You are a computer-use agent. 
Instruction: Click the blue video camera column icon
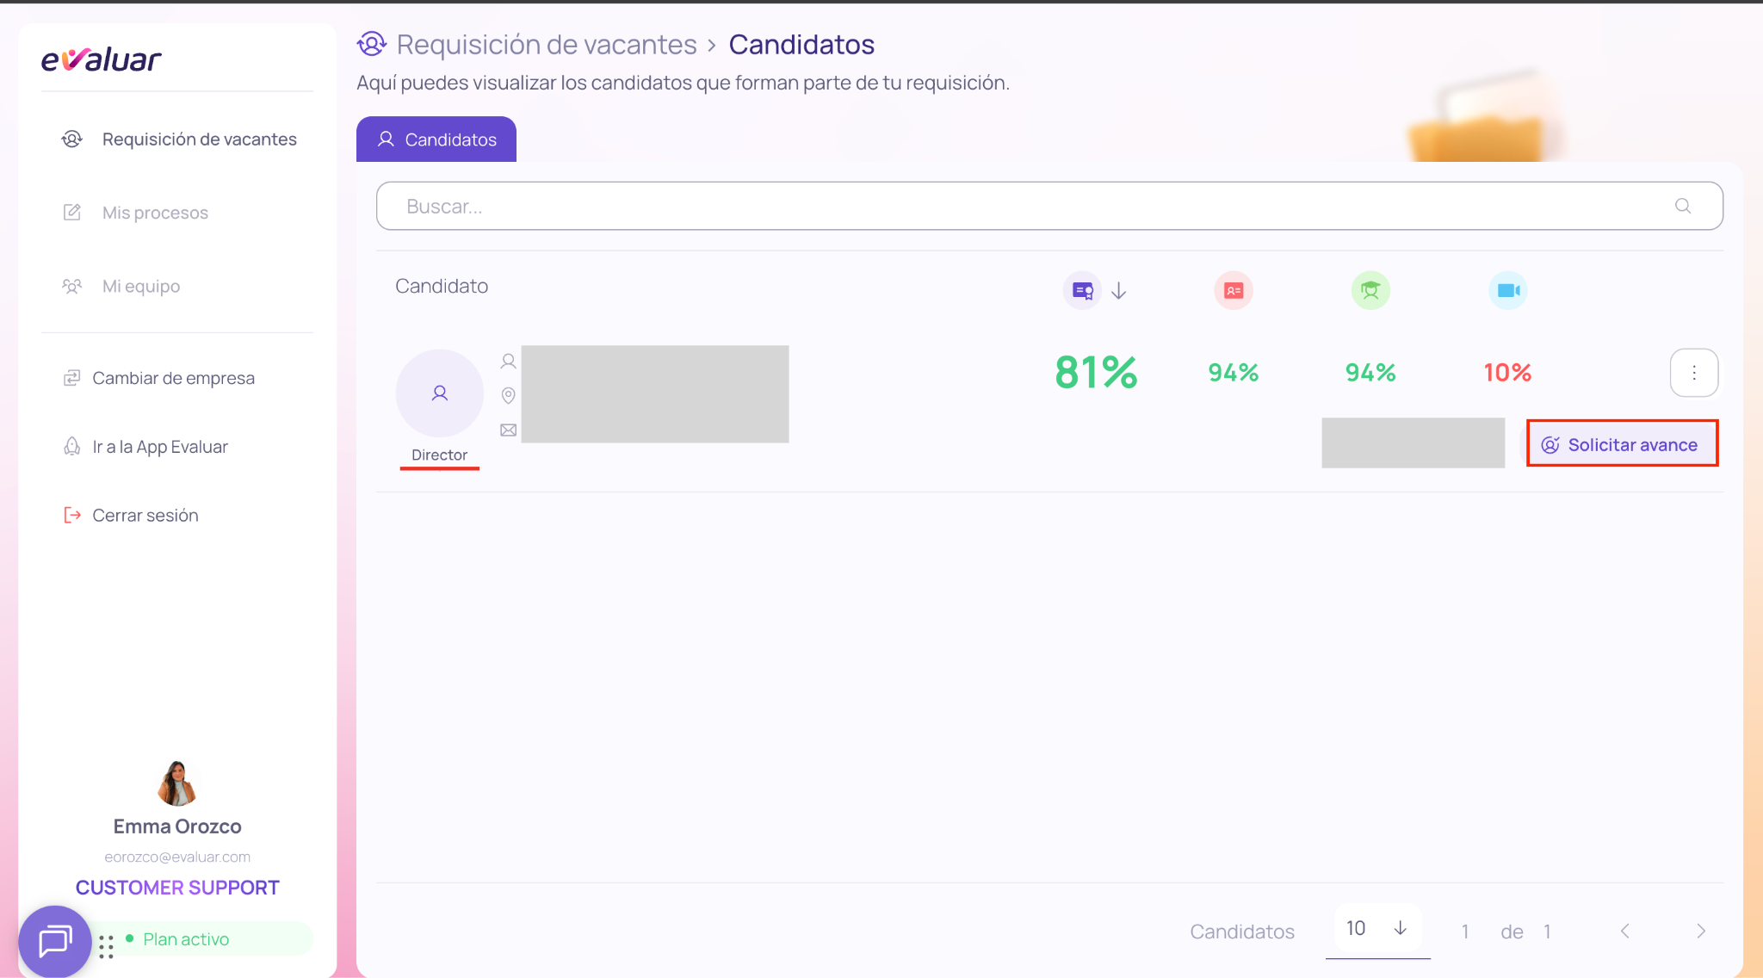[1508, 291]
